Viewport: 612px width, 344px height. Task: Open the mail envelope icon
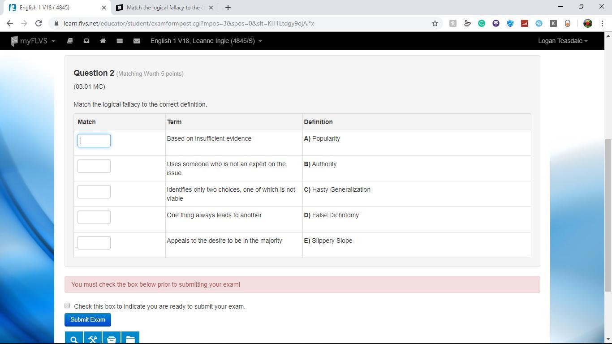click(x=137, y=41)
